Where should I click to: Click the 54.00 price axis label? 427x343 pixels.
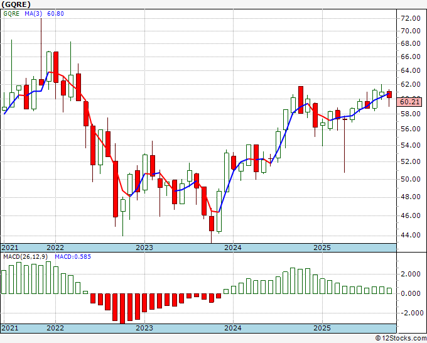point(411,145)
